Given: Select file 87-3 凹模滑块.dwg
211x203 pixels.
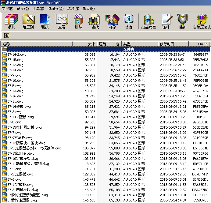Looking at the screenshot, I should click(x=23, y=190).
